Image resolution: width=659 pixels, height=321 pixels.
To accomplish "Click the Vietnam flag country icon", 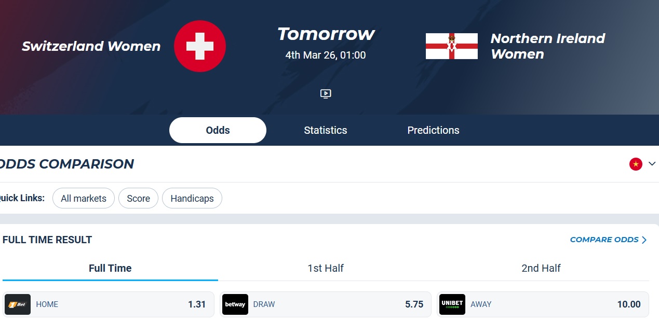I will coord(636,164).
